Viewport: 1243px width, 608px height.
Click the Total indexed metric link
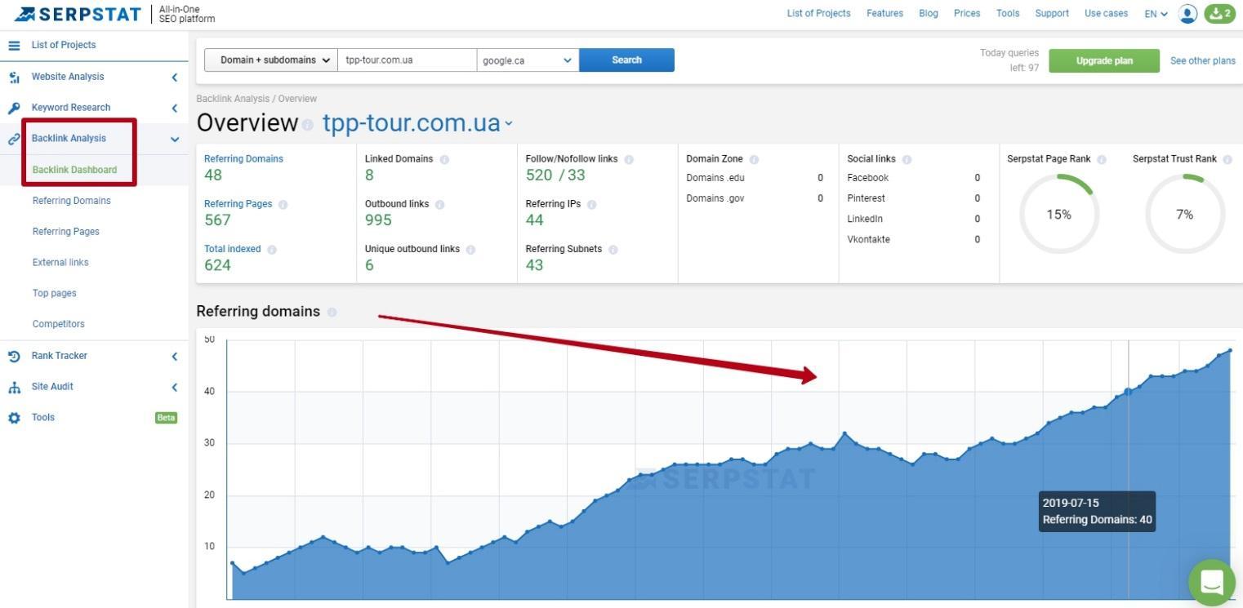[233, 249]
